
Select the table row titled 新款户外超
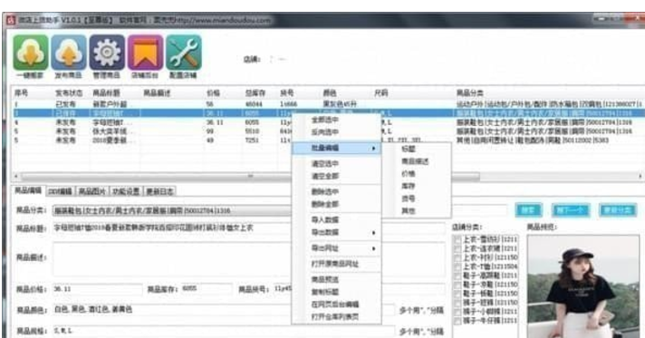pos(327,104)
